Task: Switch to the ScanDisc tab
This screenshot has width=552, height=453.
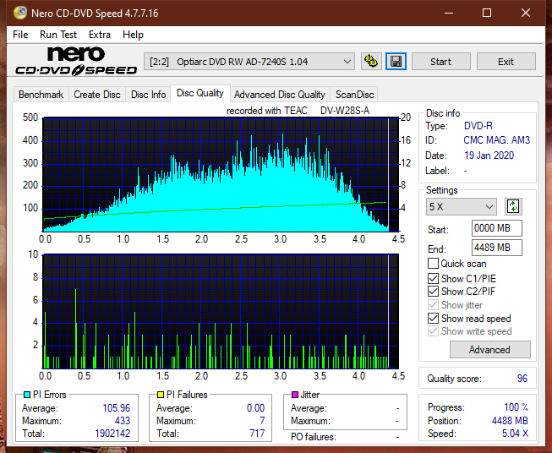Action: [x=354, y=95]
